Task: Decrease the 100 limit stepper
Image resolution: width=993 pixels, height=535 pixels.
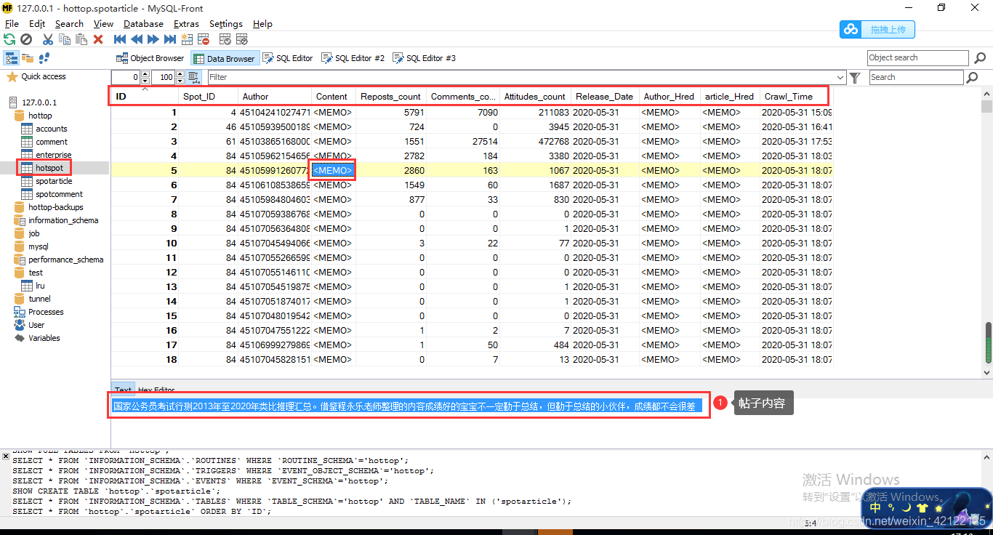Action: 180,80
